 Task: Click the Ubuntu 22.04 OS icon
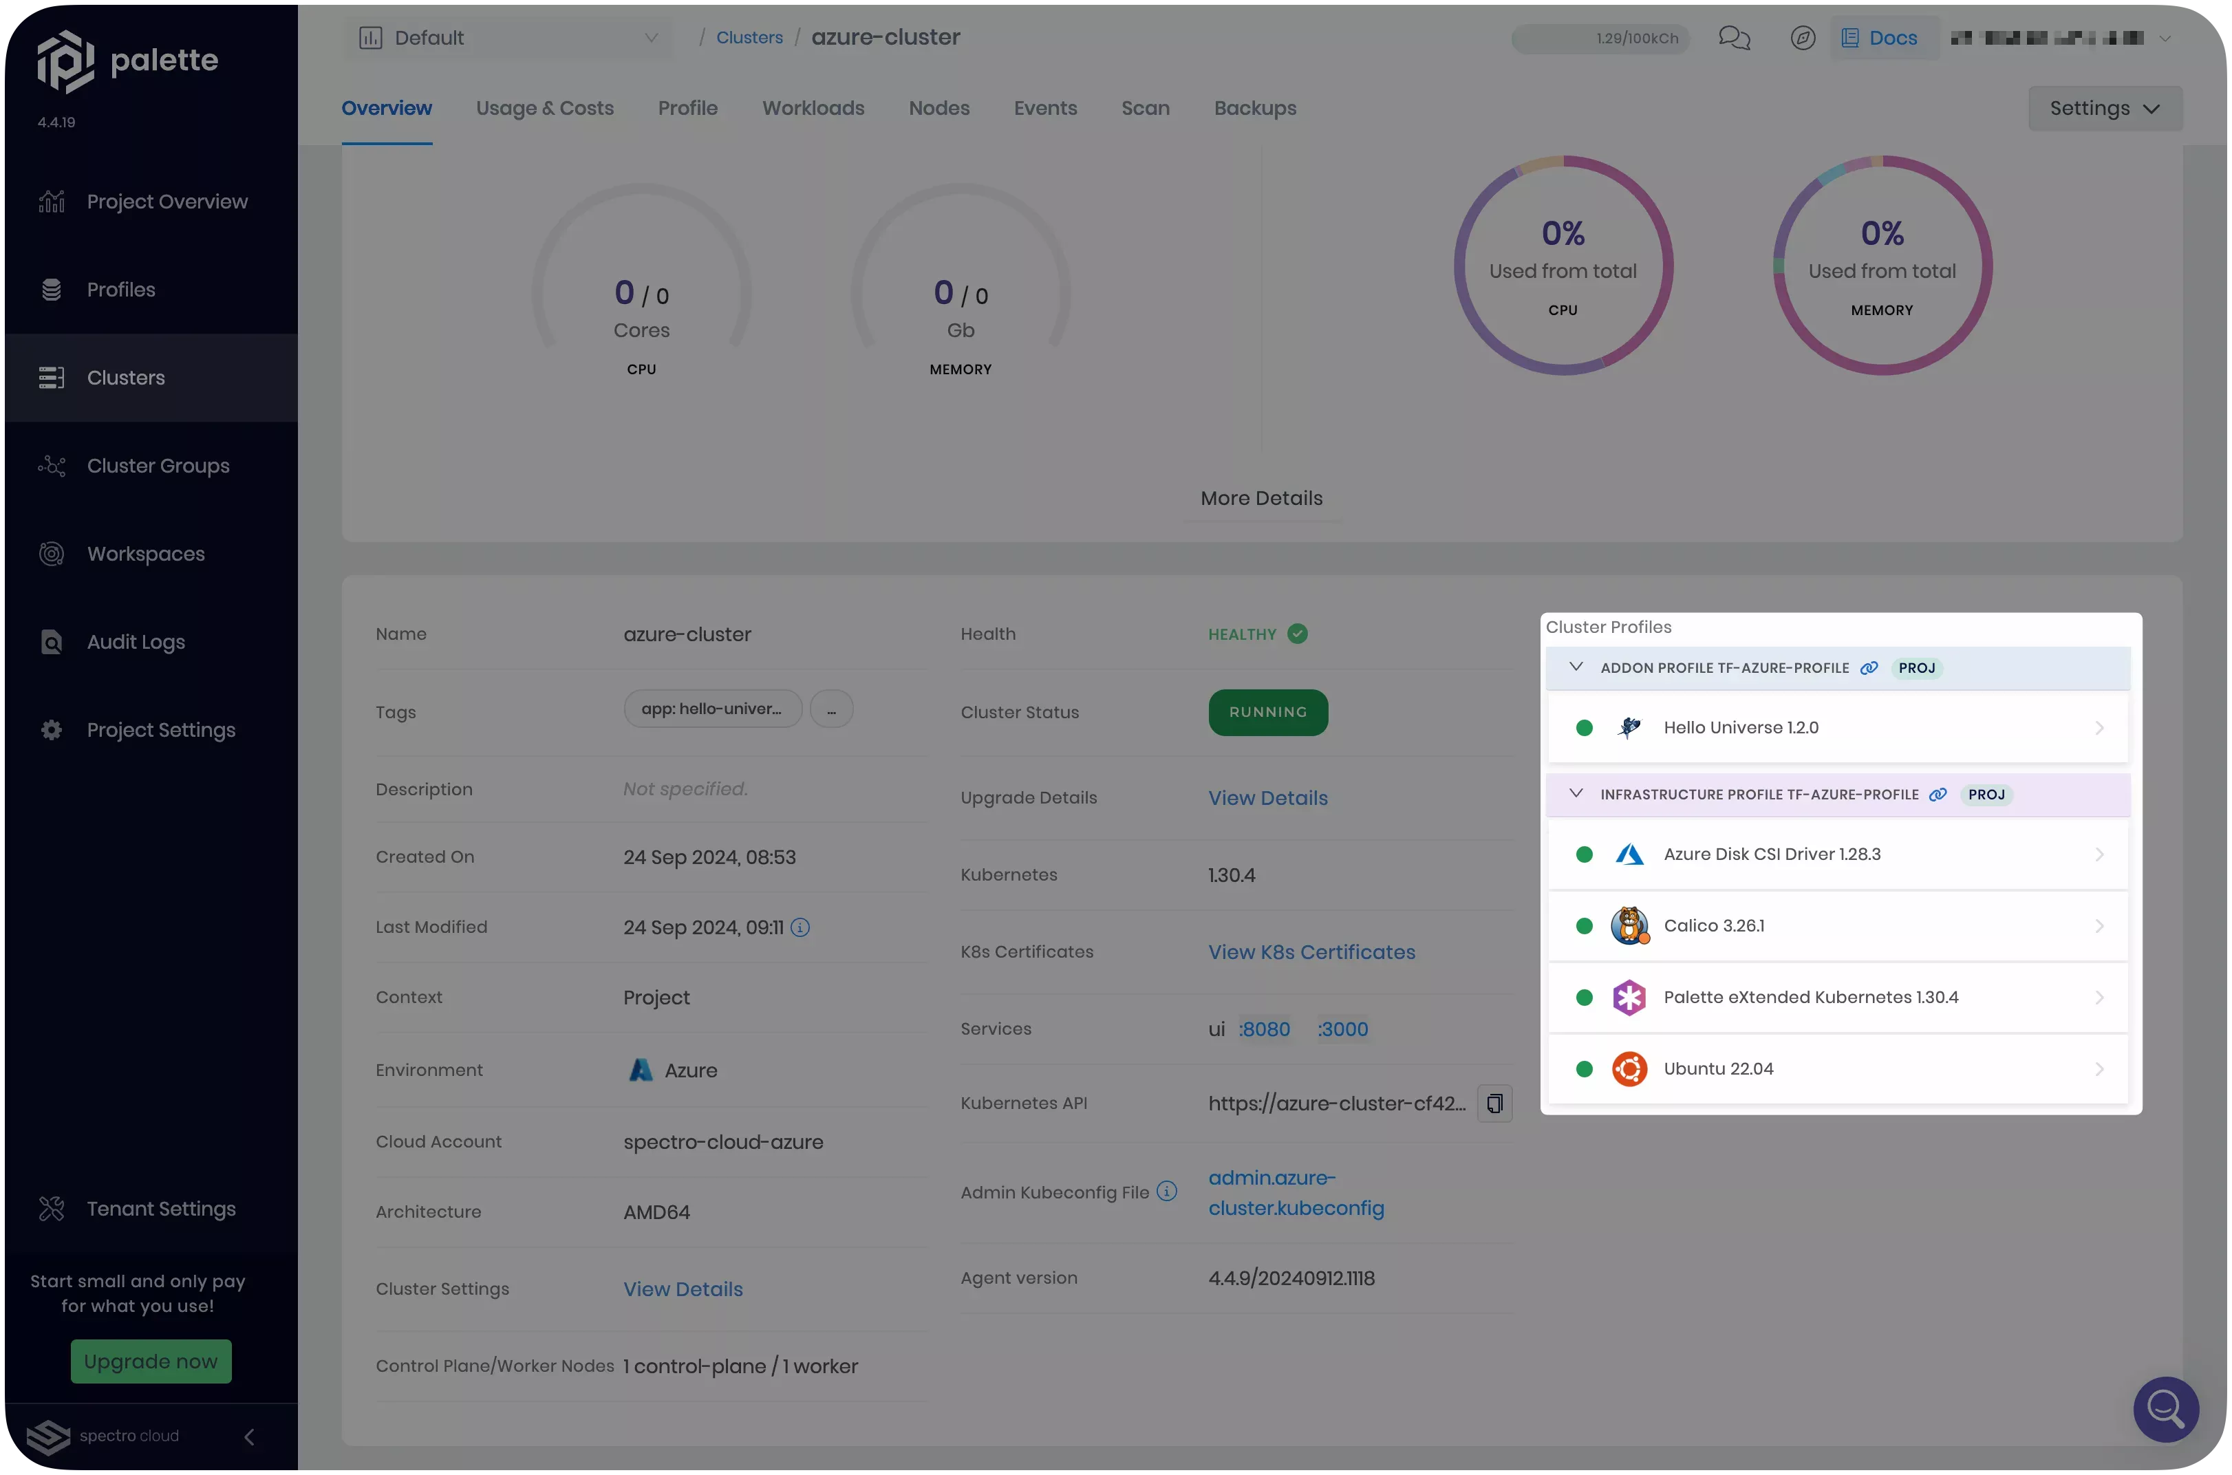coord(1629,1068)
